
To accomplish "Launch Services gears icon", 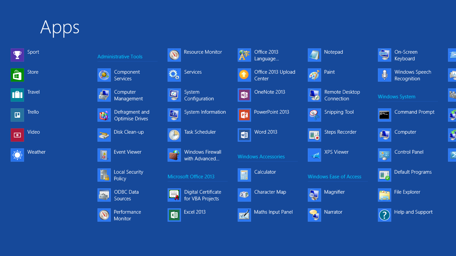I will (174, 75).
